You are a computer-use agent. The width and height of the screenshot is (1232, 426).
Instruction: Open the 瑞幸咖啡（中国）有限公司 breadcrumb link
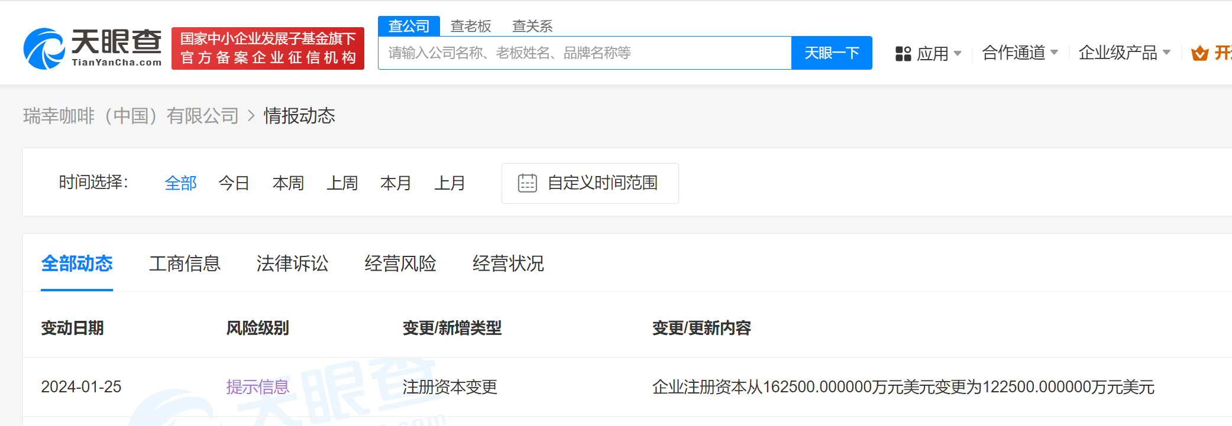[x=131, y=116]
